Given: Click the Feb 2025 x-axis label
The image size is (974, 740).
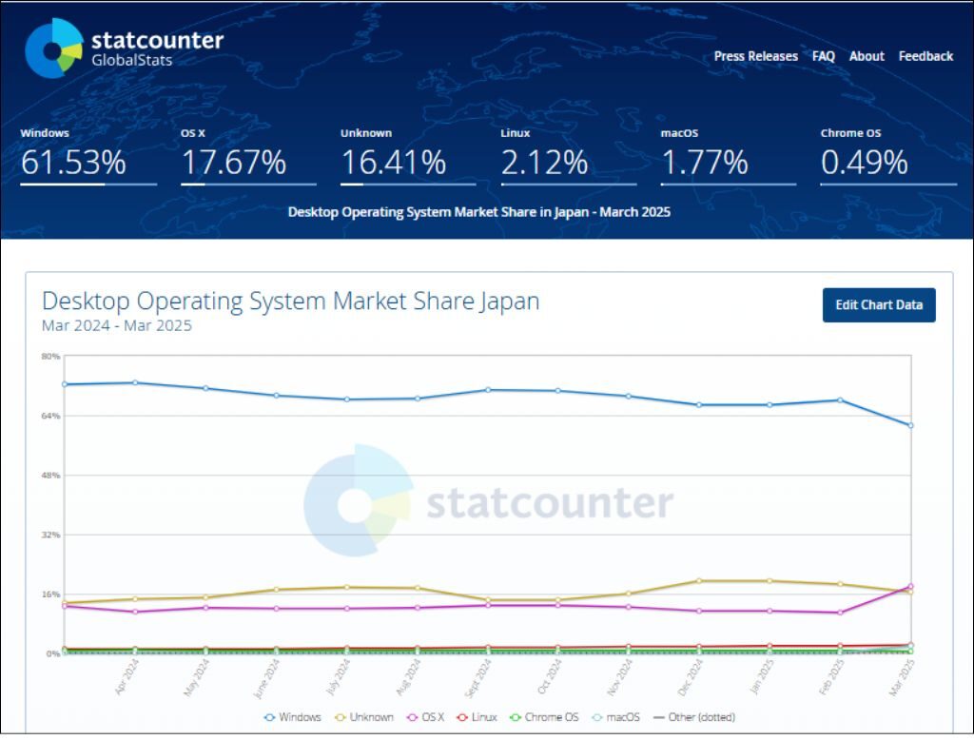Looking at the screenshot, I should pos(831,677).
